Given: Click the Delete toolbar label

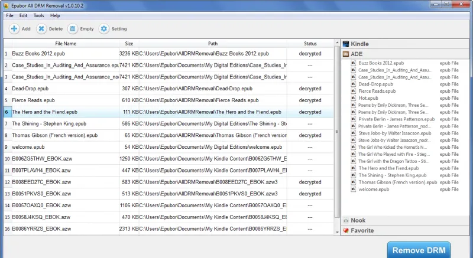Looking at the screenshot, I should 56,29.
